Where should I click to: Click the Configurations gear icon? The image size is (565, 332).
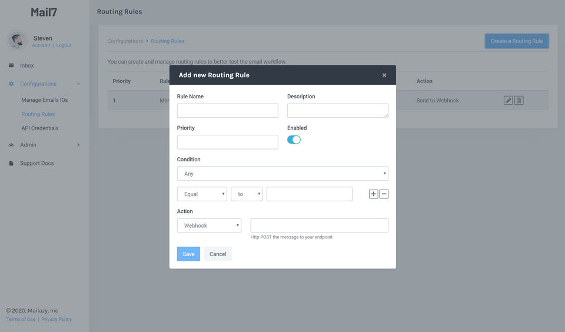[x=11, y=84]
